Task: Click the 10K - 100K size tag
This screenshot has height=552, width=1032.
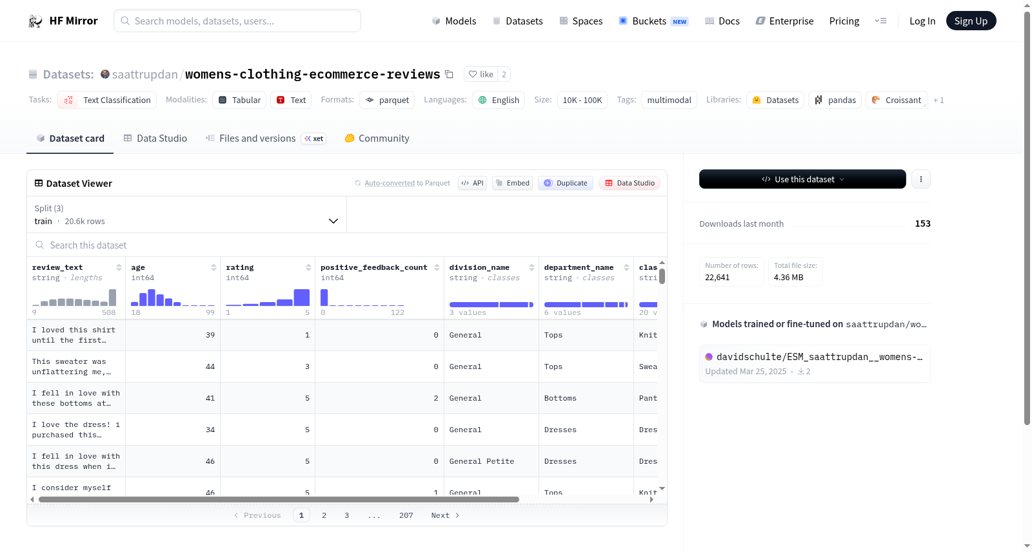Action: click(x=582, y=100)
